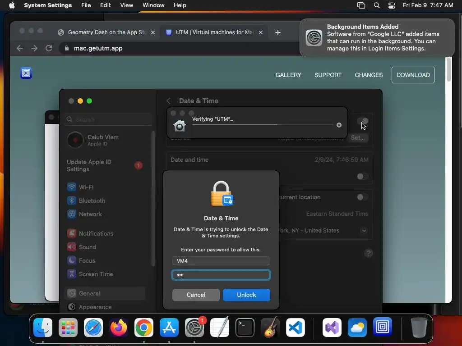Click the DOWNLOAD button on UTM site
This screenshot has width=462, height=346.
pyautogui.click(x=413, y=75)
